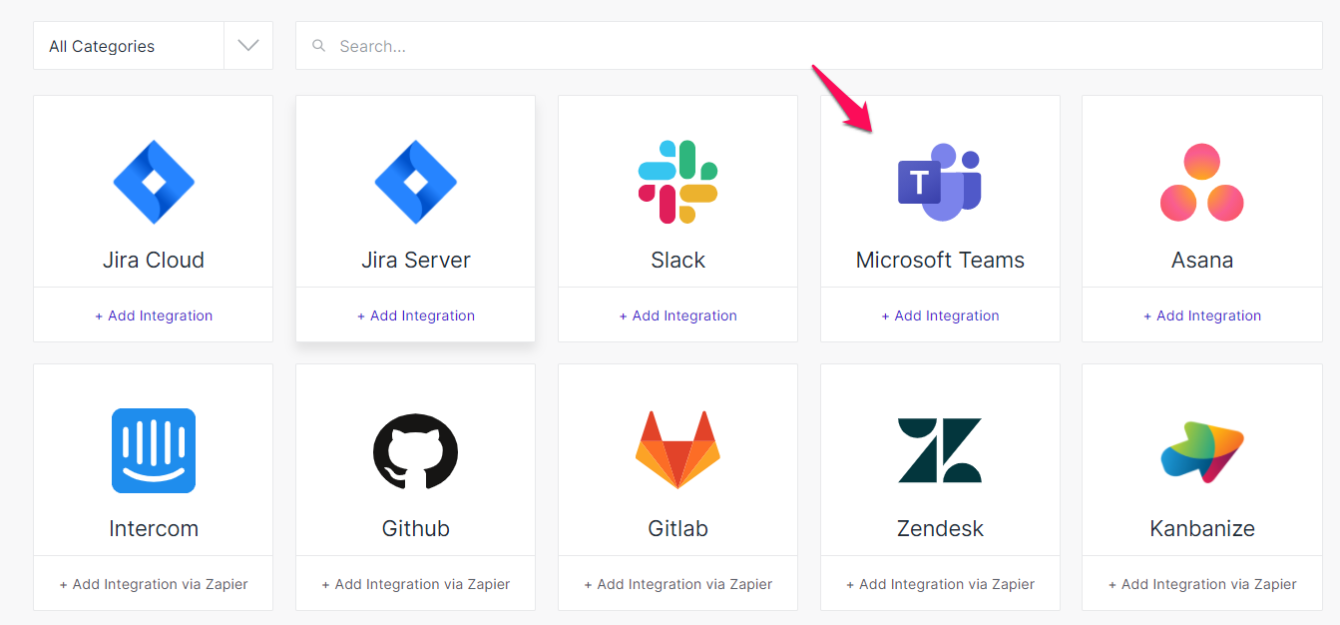Click the Kanbanize logo icon
The width and height of the screenshot is (1340, 625).
(1202, 451)
